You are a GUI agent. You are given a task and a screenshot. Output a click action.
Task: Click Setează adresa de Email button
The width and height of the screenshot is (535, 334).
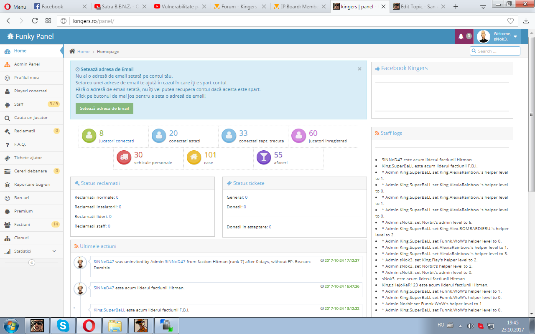tap(104, 108)
